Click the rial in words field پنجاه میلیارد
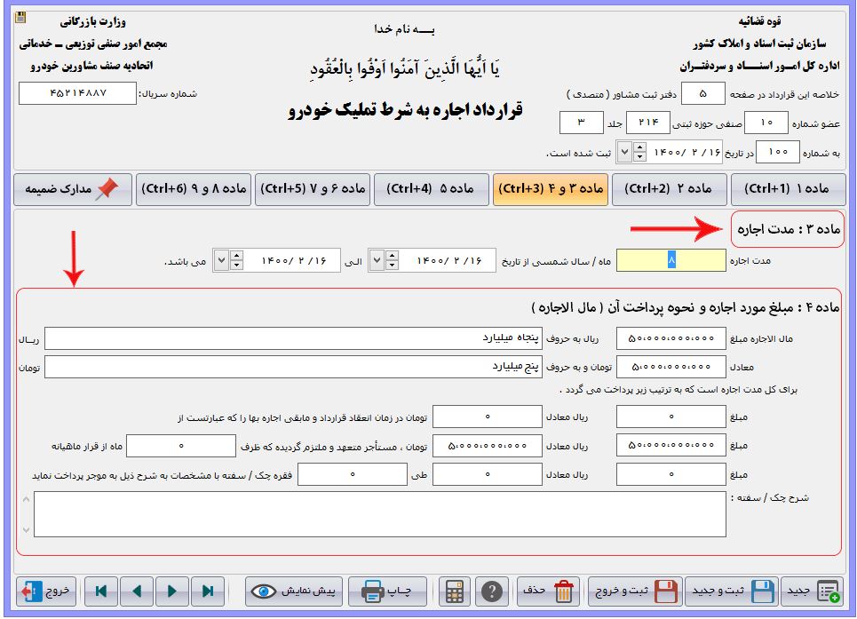The height and width of the screenshot is (619, 857). 293,338
